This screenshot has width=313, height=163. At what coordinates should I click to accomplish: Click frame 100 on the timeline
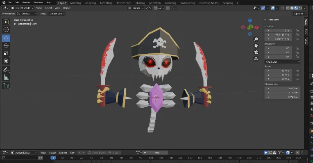[151, 158]
